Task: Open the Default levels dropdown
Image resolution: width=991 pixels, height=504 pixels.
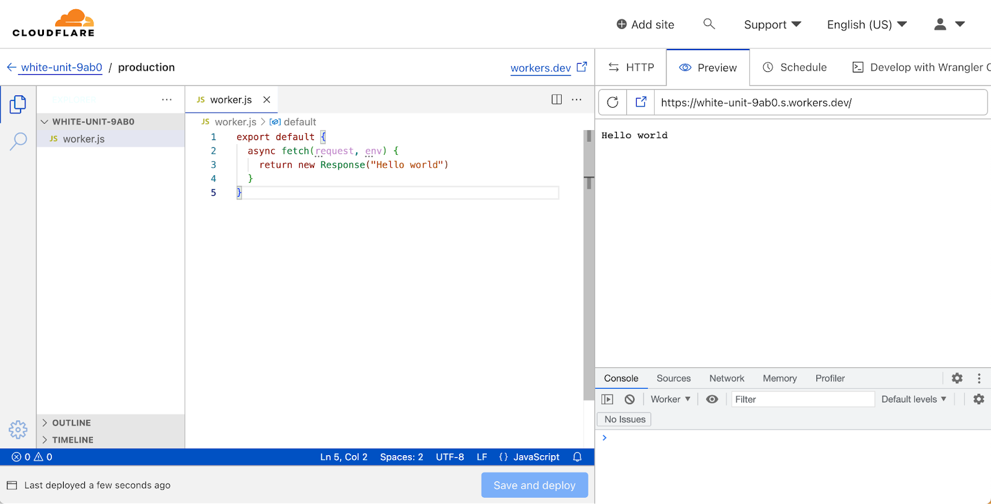Action: [x=914, y=399]
